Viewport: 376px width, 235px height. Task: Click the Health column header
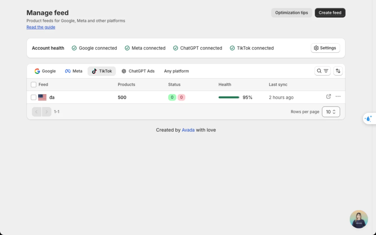click(x=225, y=85)
